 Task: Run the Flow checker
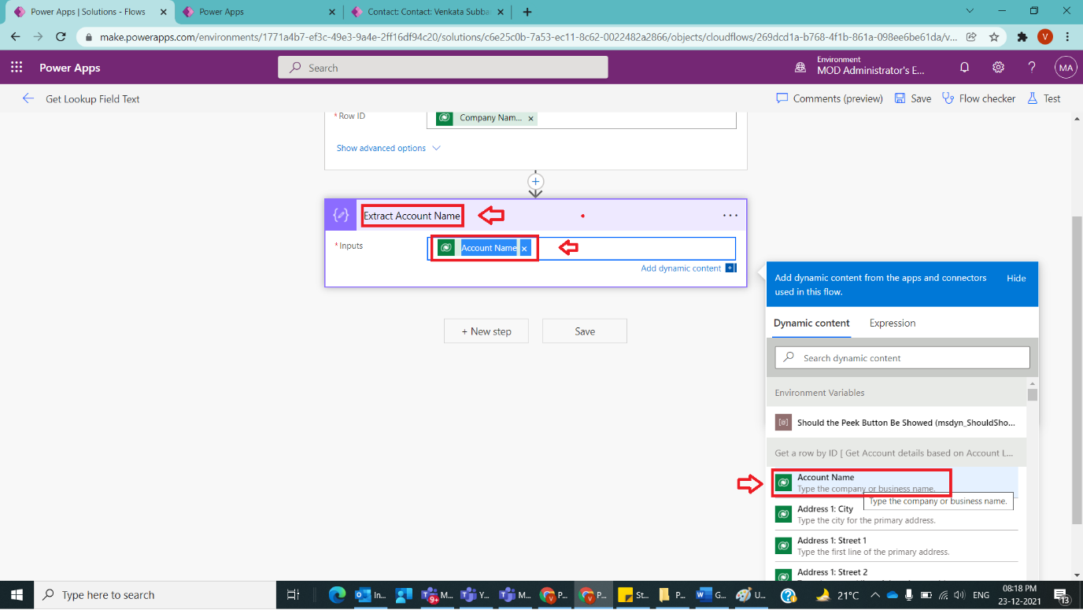click(x=978, y=98)
